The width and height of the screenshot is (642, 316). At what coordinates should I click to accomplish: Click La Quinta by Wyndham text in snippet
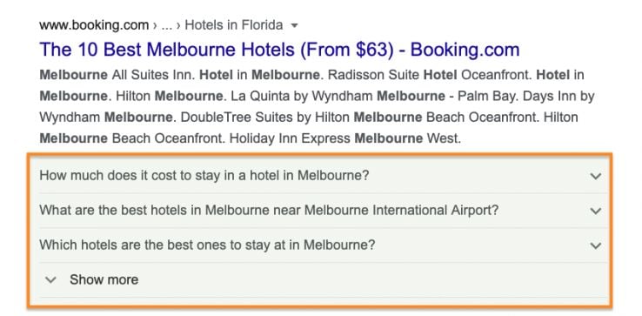click(302, 97)
